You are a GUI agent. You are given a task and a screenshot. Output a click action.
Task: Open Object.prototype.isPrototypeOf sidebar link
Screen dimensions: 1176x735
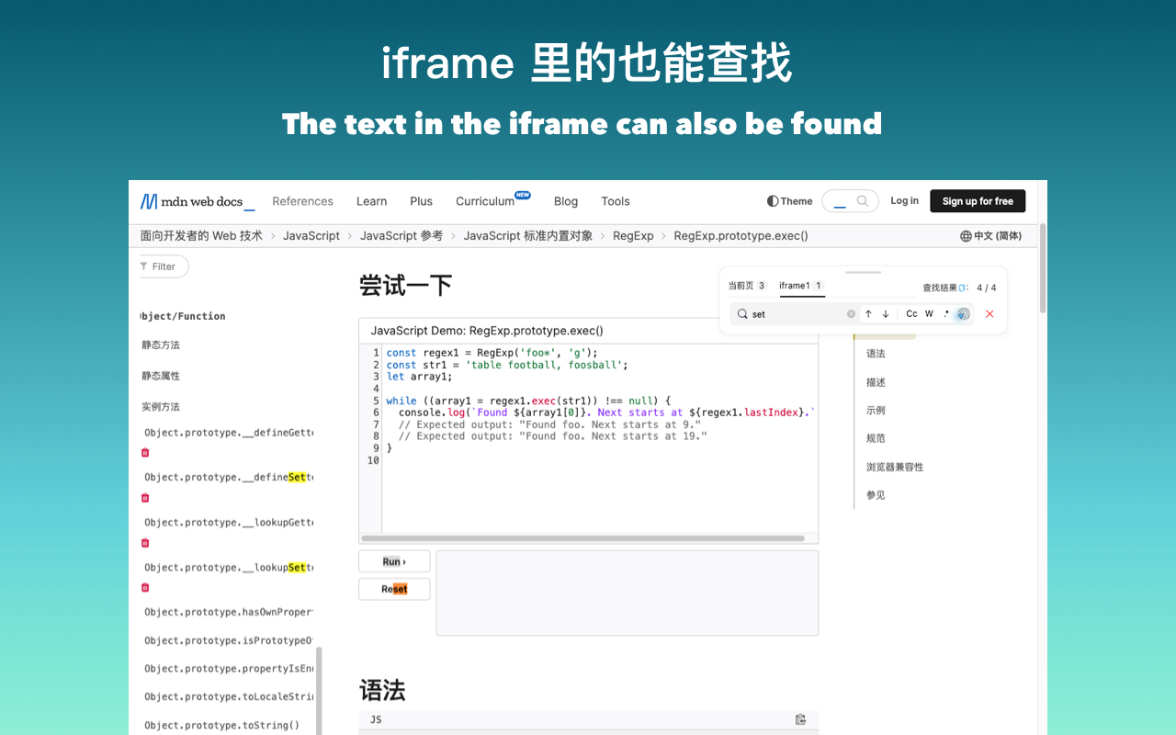229,640
